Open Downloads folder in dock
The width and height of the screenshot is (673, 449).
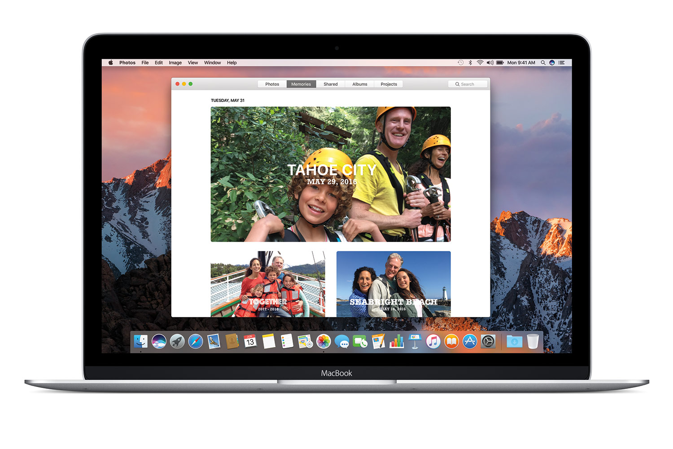coord(514,341)
